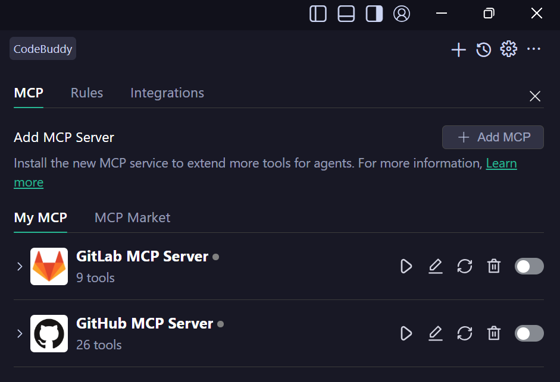560x382 pixels.
Task: Enable the GitLab MCP Server toggle
Action: click(529, 266)
